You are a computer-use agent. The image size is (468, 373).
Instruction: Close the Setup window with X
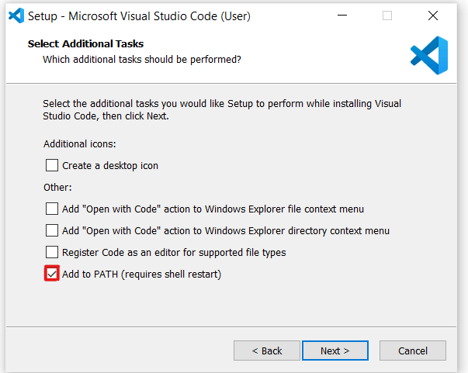click(433, 16)
